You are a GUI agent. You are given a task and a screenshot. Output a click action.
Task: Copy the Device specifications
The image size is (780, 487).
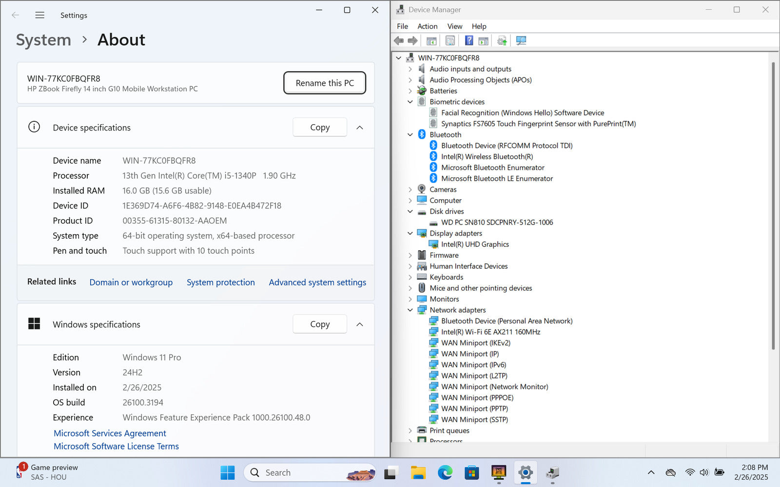pos(320,127)
